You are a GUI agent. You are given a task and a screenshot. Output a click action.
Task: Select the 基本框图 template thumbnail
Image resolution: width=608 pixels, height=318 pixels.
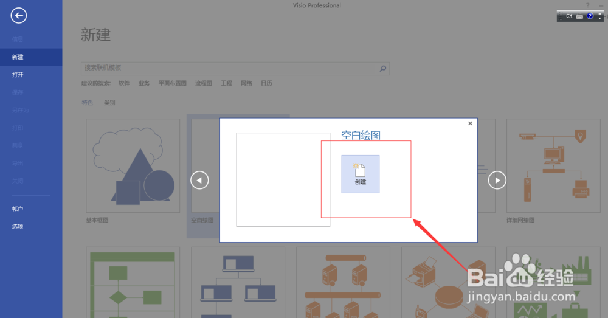[x=133, y=165]
